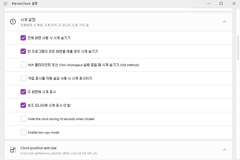The image size is (240, 160).
Task: Click the ElevenClock app icon in title bar
Action: pos(5,4)
